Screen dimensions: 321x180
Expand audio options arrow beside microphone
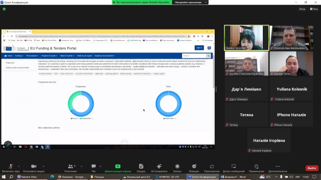point(19,166)
